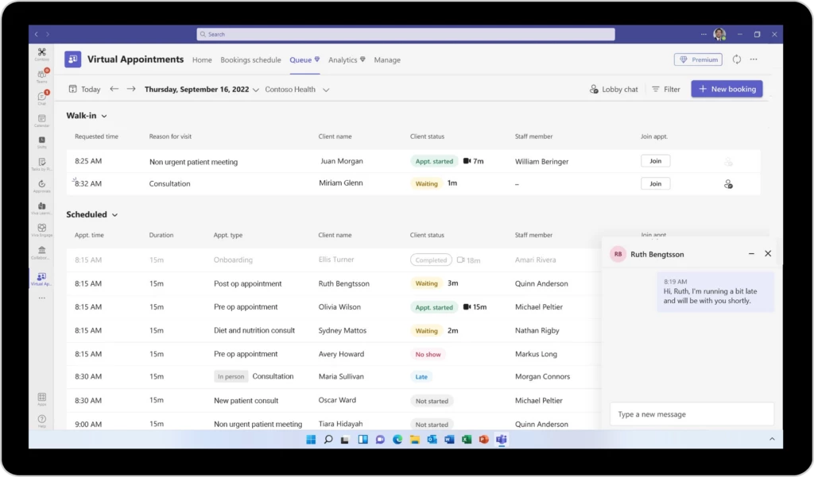Screen dimensions: 814x477
Task: Open the Contoso Health calendar dropdown
Action: click(x=297, y=89)
